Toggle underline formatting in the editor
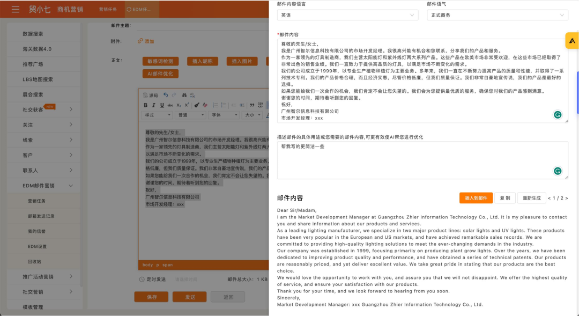 coord(162,105)
